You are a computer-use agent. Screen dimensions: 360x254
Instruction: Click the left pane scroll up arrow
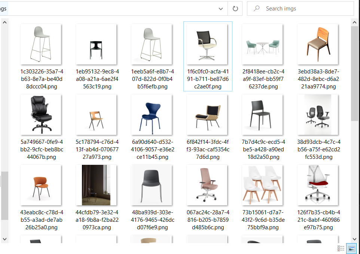point(4,22)
